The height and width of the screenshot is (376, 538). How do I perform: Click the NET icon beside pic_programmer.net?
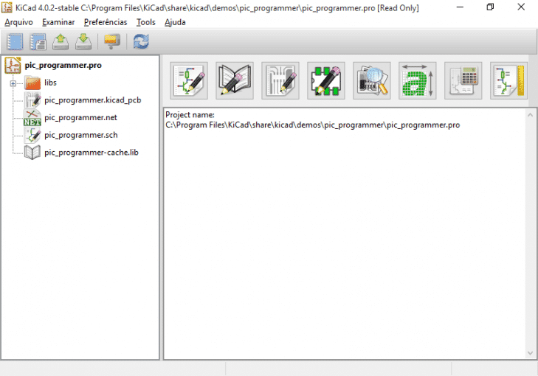(x=32, y=117)
